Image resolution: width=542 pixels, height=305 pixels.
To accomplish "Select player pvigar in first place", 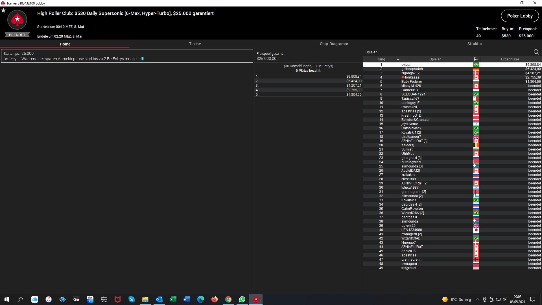I will click(406, 65).
